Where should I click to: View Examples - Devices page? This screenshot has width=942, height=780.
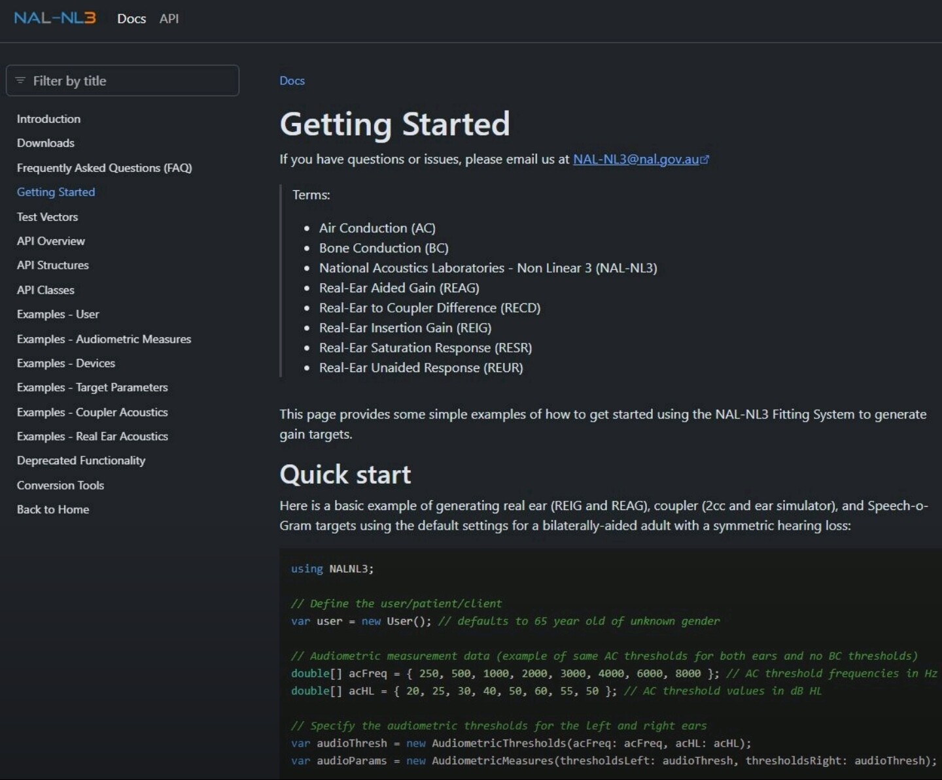click(66, 364)
